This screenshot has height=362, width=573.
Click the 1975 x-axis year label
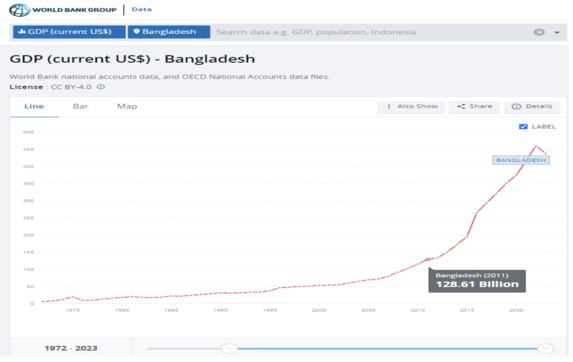click(73, 310)
